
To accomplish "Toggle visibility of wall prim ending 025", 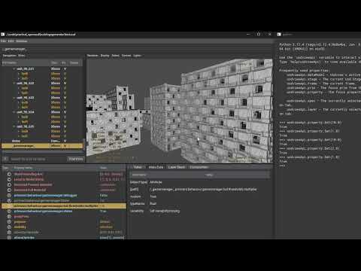I will pos(65,126).
